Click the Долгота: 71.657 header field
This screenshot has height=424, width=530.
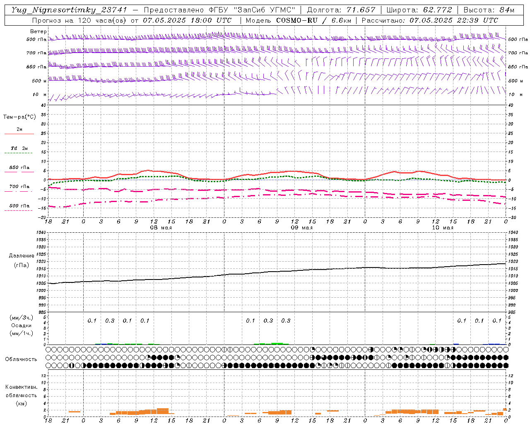pyautogui.click(x=341, y=10)
